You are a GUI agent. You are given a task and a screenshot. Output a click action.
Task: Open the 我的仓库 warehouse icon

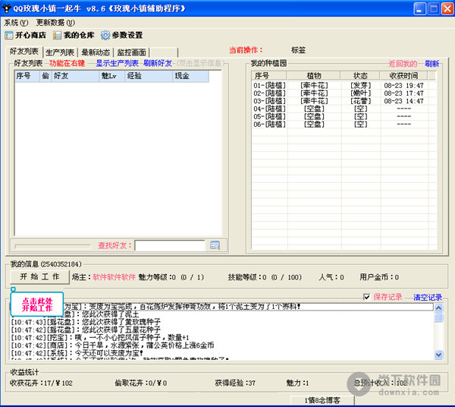click(x=74, y=35)
